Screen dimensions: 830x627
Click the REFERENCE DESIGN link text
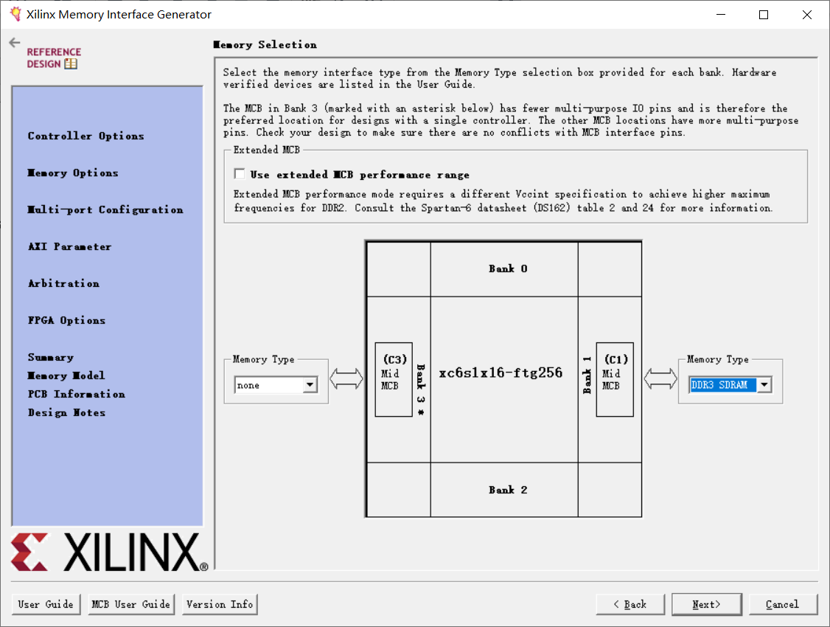(x=54, y=58)
